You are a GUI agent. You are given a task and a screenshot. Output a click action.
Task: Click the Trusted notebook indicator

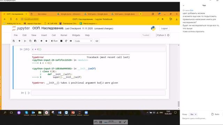coord(146,35)
